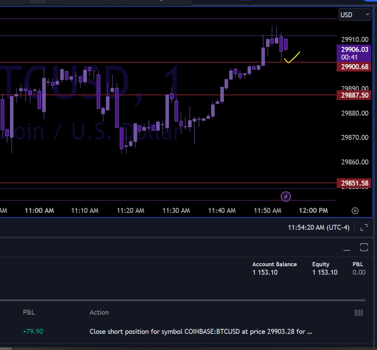The height and width of the screenshot is (350, 377).
Task: Click the Equity summary label
Action: [x=321, y=264]
